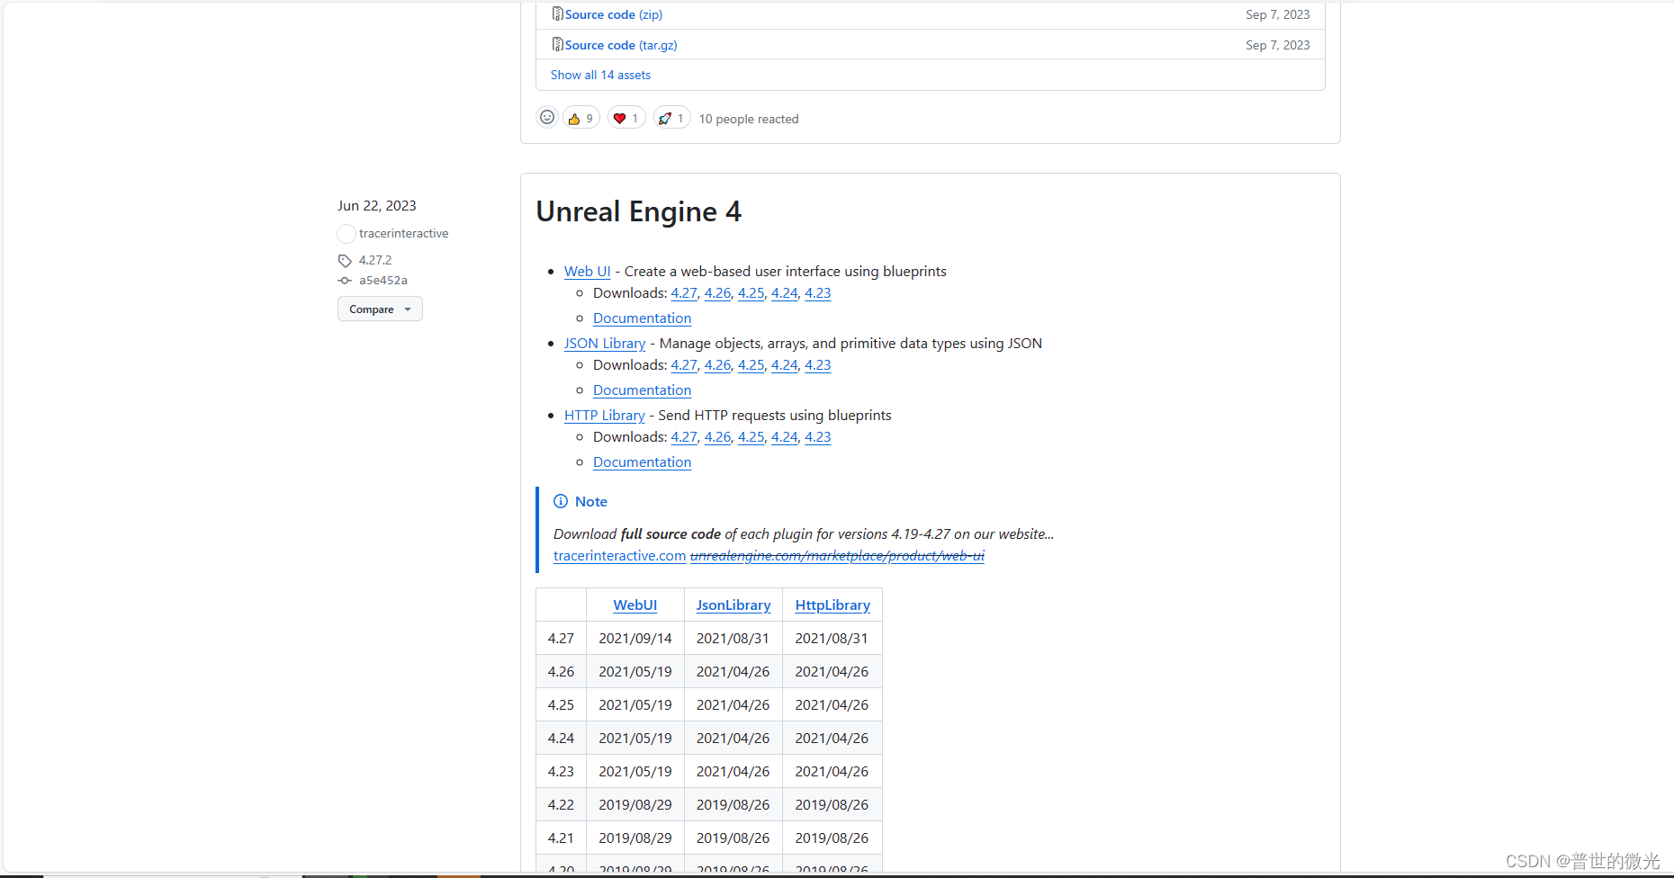
Task: Download JSON Library version 4.24
Action: [x=784, y=364]
